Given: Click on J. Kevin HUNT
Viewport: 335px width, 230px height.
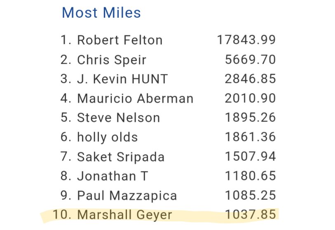Looking at the screenshot, I should [122, 79].
